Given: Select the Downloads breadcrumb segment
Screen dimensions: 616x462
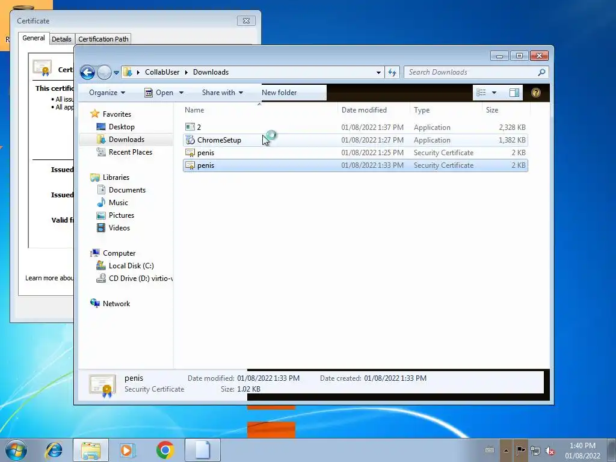Looking at the screenshot, I should [211, 72].
